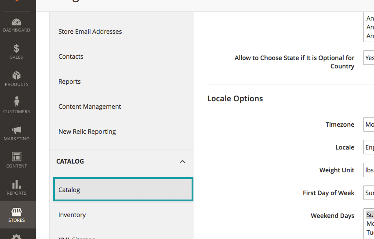Image resolution: width=374 pixels, height=239 pixels.
Task: Collapse the CATALOG section chevron
Action: [182, 162]
